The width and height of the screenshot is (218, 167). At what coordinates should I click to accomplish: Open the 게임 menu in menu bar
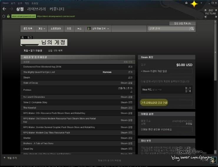pyautogui.click(x=27, y=3)
